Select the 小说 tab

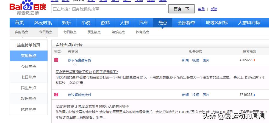(86, 23)
